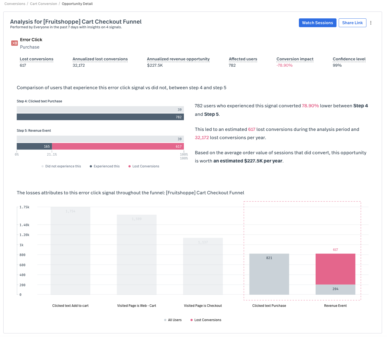387x337 pixels.
Task: Click the pink Revenue Event lost conversions bar
Action: tap(335, 269)
